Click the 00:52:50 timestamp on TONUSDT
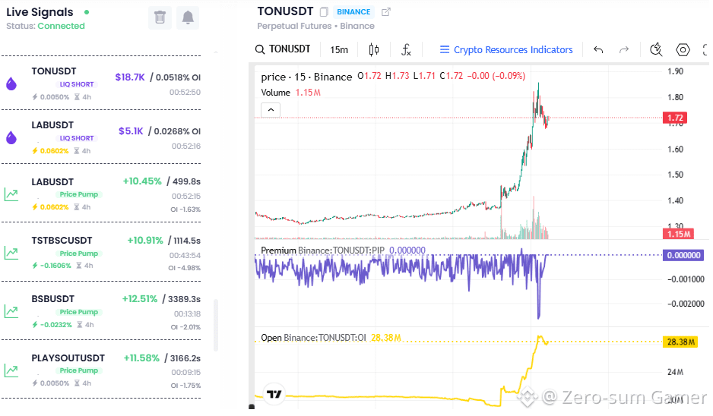The image size is (713, 416). (x=185, y=92)
